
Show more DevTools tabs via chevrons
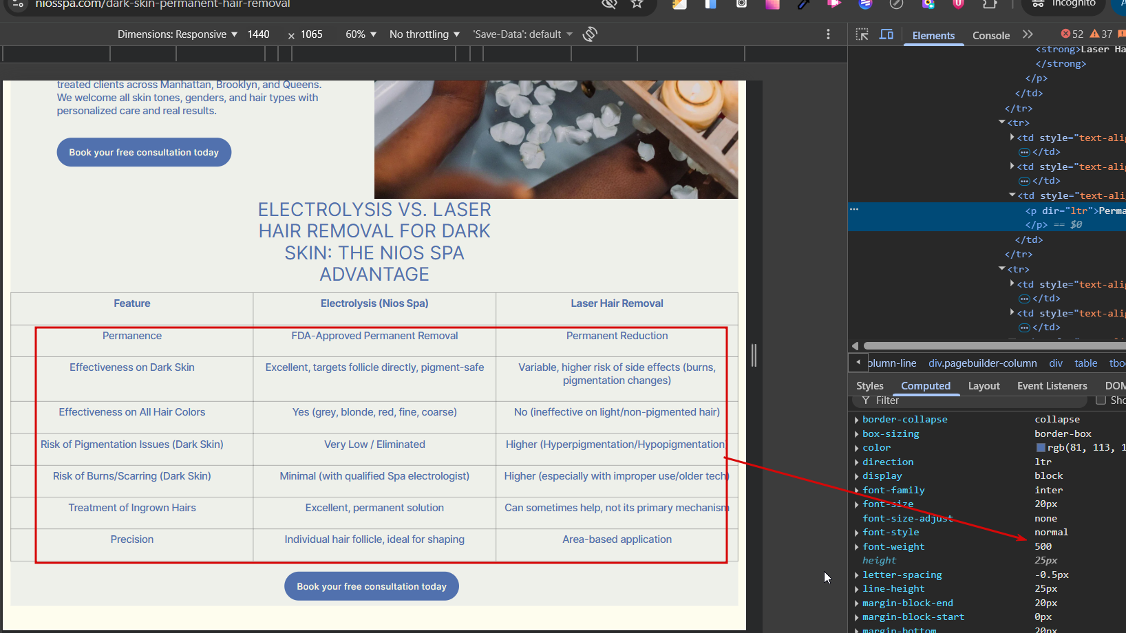(1028, 34)
